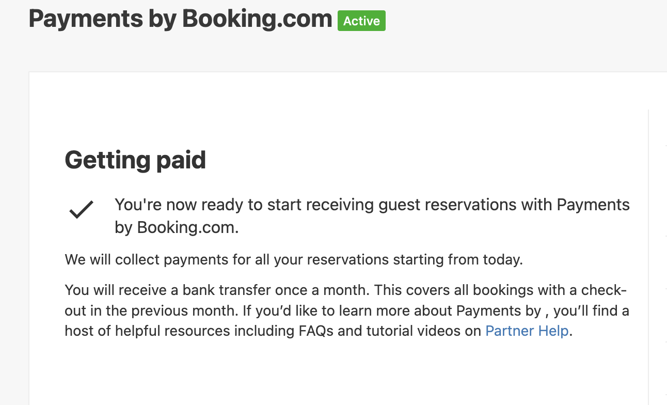Click "by Booking.com." under the ready message
The height and width of the screenshot is (405, 667).
point(177,228)
